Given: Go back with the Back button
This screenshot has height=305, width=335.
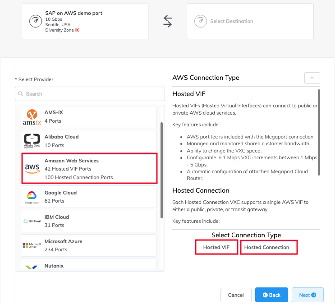Looking at the screenshot, I should (x=271, y=295).
